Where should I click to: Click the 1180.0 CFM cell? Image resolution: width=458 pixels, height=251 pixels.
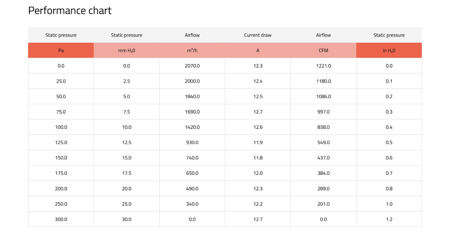point(324,81)
